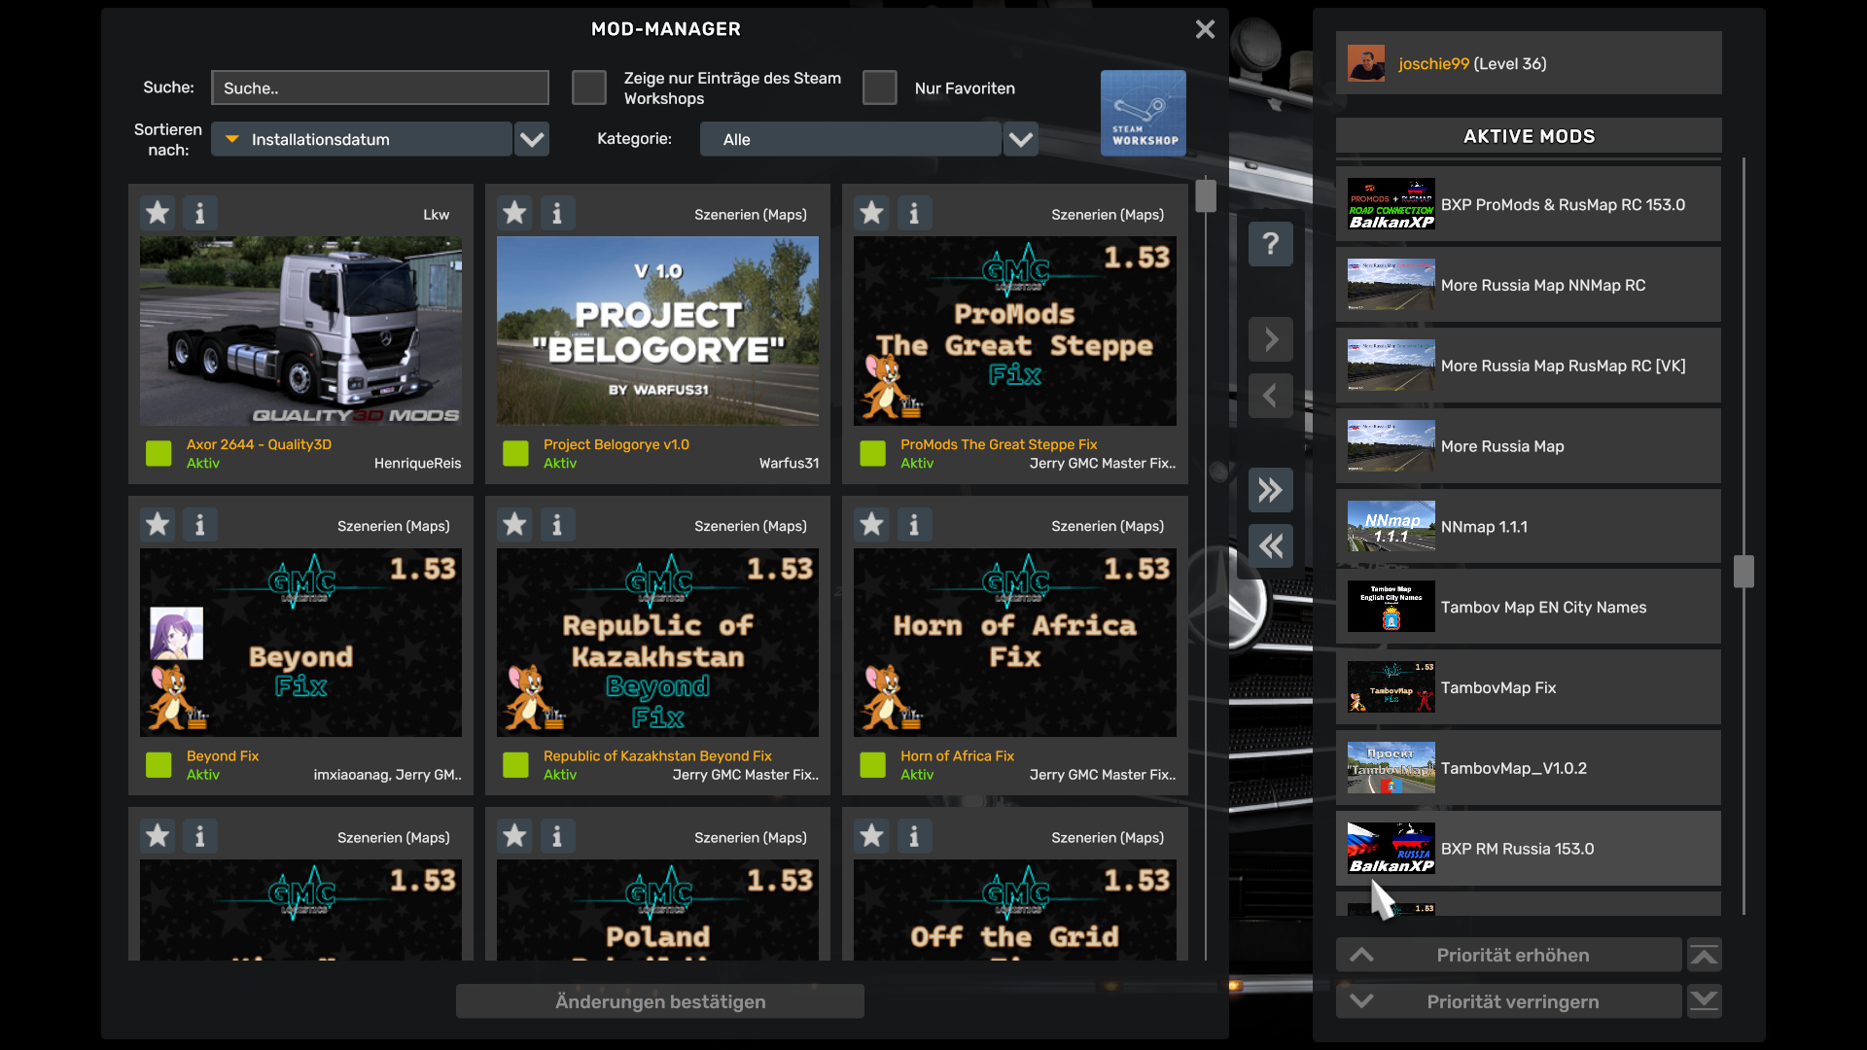Click the mod search input field
Screen dimensions: 1867x1050
point(380,87)
